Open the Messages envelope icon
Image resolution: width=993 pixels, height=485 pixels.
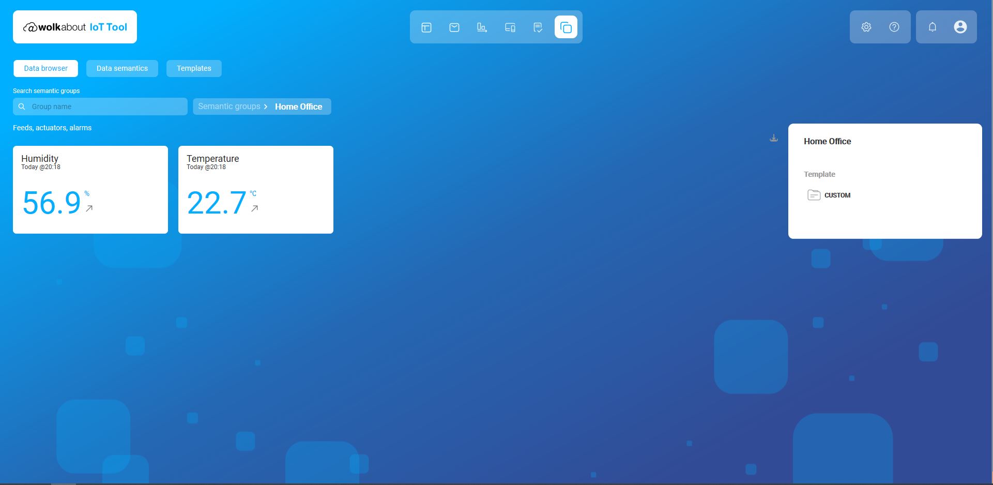[454, 27]
